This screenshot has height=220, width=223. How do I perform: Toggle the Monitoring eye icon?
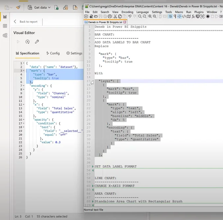tap(202, 17)
